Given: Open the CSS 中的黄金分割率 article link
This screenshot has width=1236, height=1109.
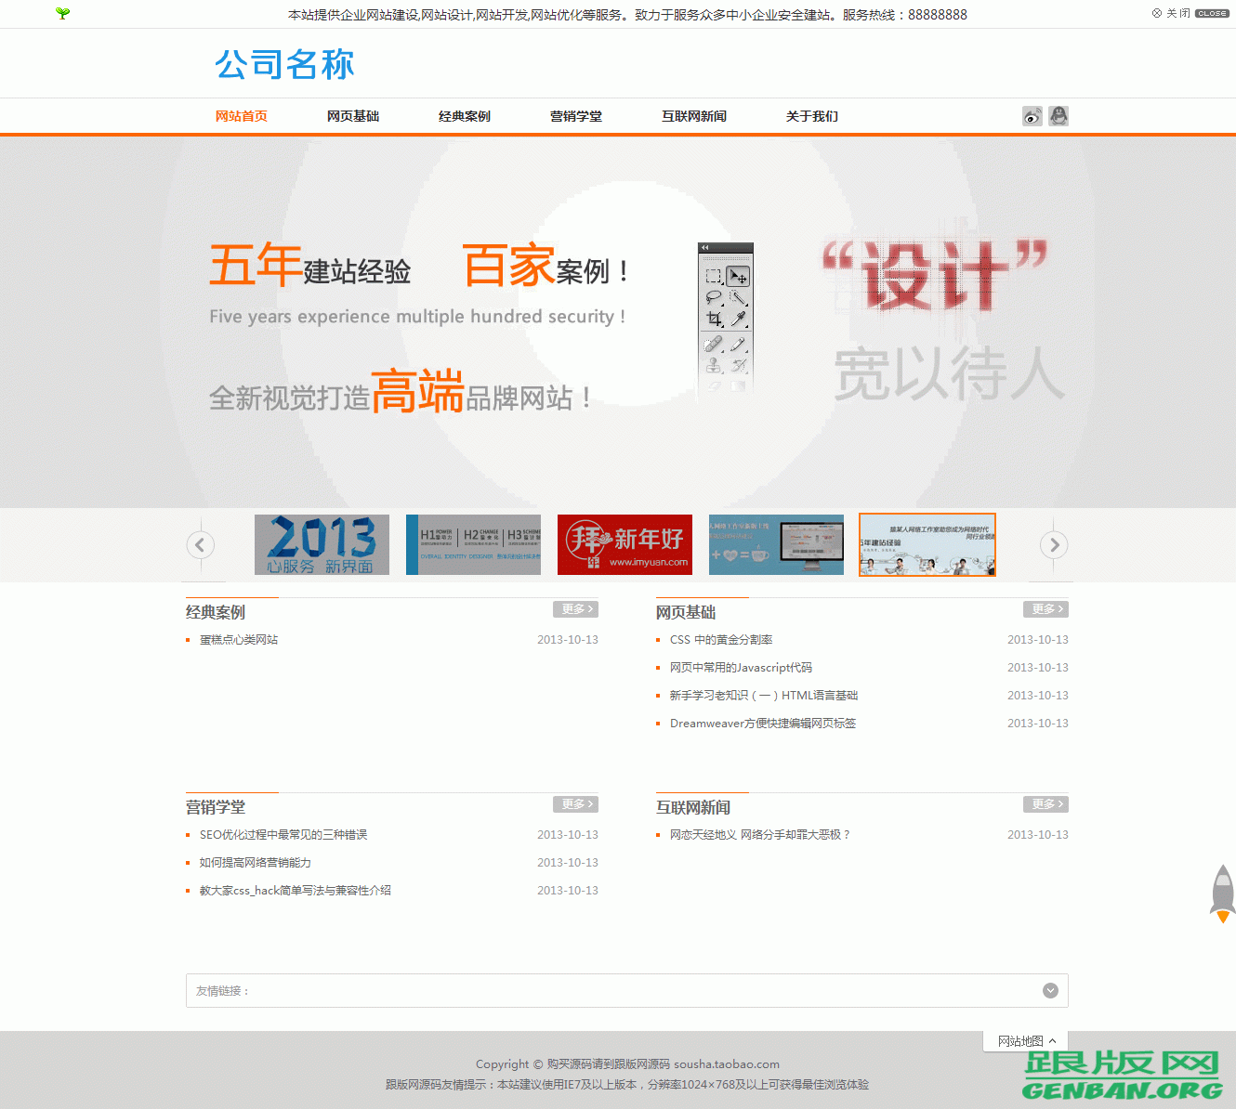Looking at the screenshot, I should pos(723,639).
